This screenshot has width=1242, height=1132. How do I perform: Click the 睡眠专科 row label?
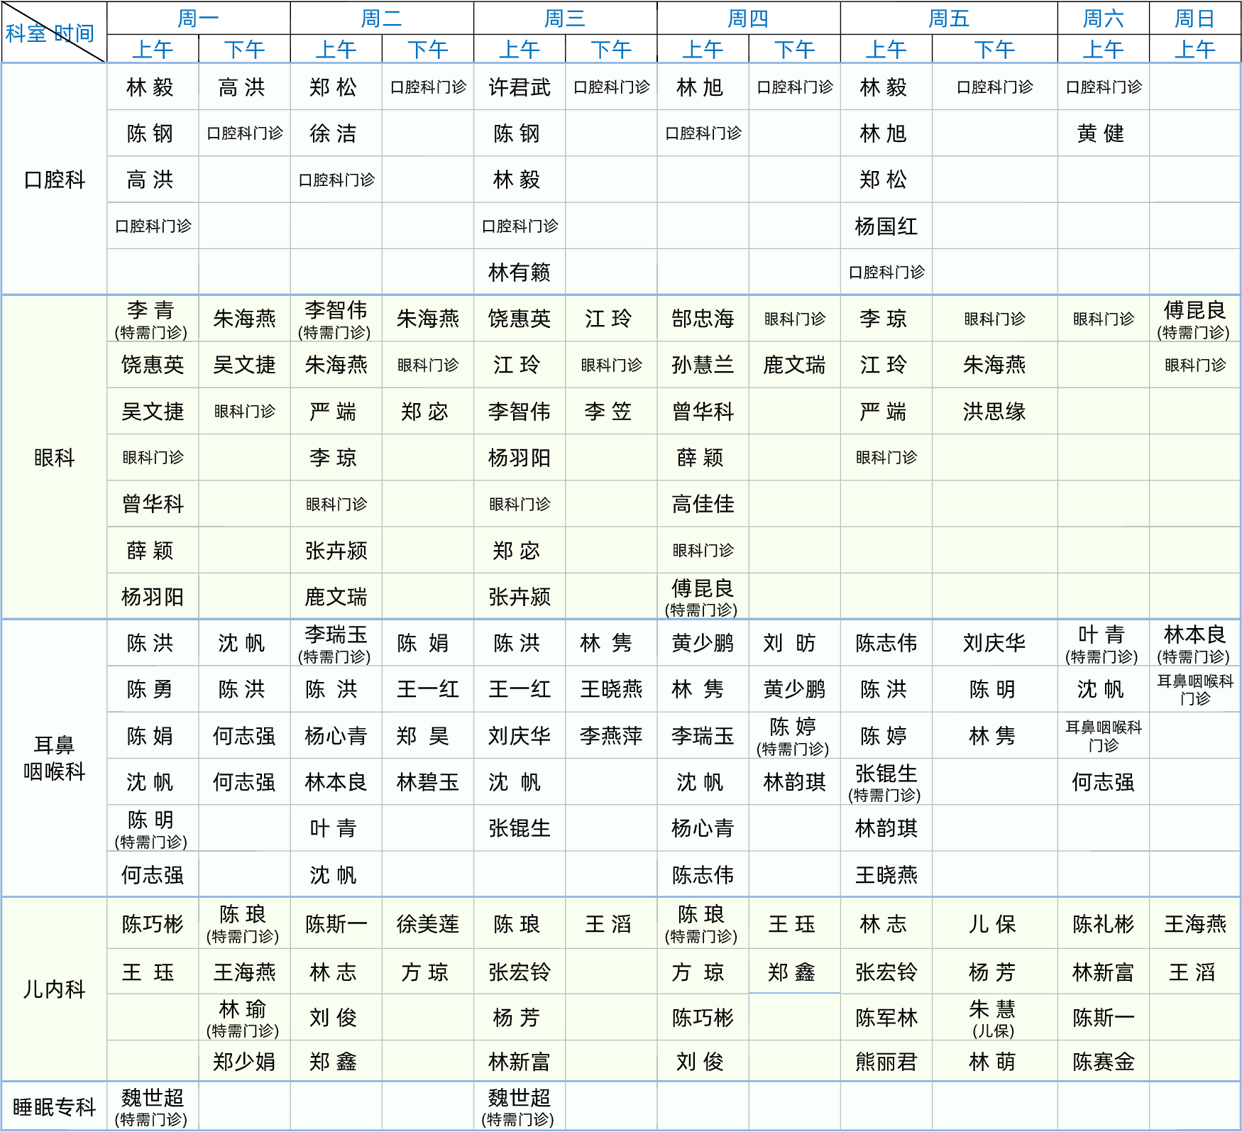(x=54, y=1107)
